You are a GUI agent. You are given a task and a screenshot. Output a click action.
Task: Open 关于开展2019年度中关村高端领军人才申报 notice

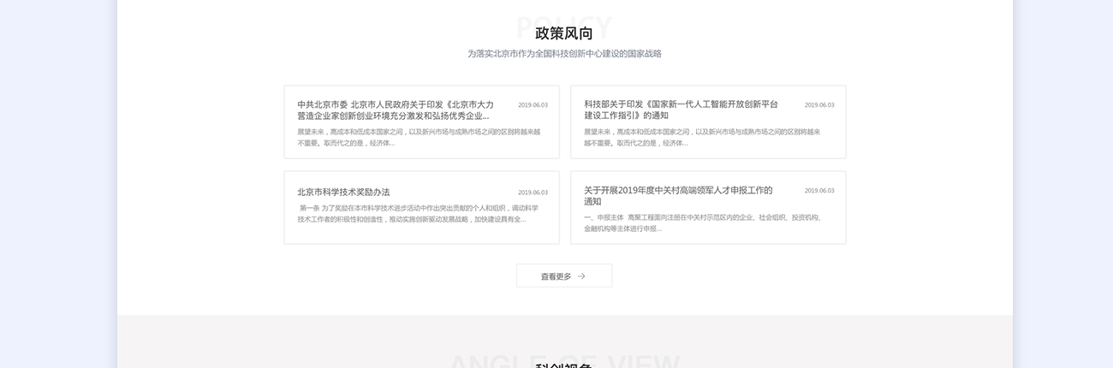click(678, 190)
